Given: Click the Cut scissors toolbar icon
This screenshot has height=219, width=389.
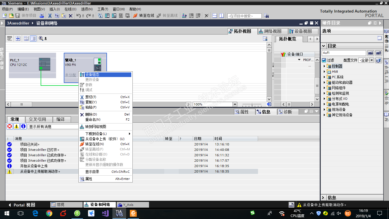Looking at the screenshot, I should [50, 16].
